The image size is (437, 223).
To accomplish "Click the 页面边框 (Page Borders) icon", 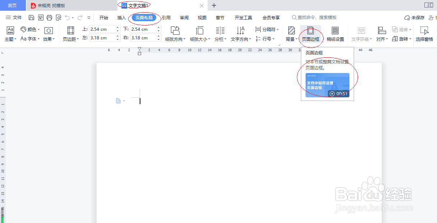I will tap(311, 34).
